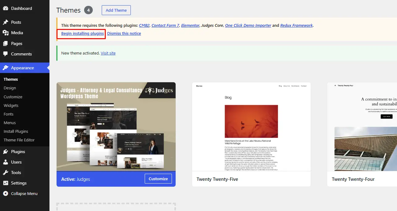Image resolution: width=397 pixels, height=211 pixels.
Task: Click the Plugins plug icon
Action: (x=6, y=152)
